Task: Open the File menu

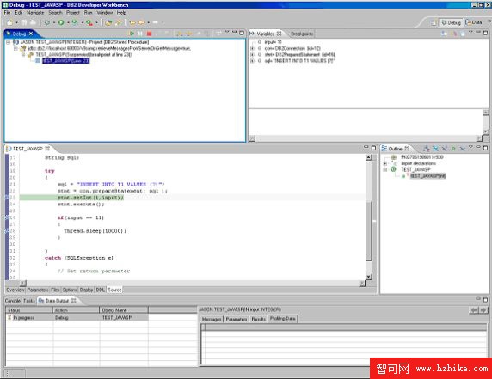Action: pos(7,13)
